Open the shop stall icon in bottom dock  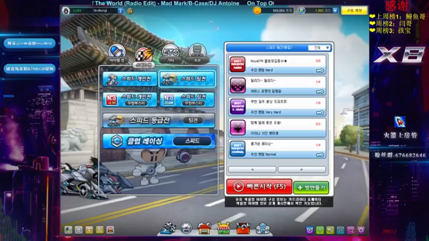click(224, 228)
